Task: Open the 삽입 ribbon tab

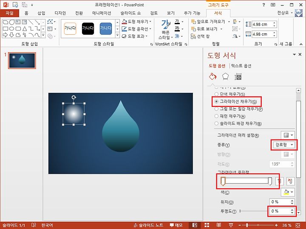Action: point(41,13)
